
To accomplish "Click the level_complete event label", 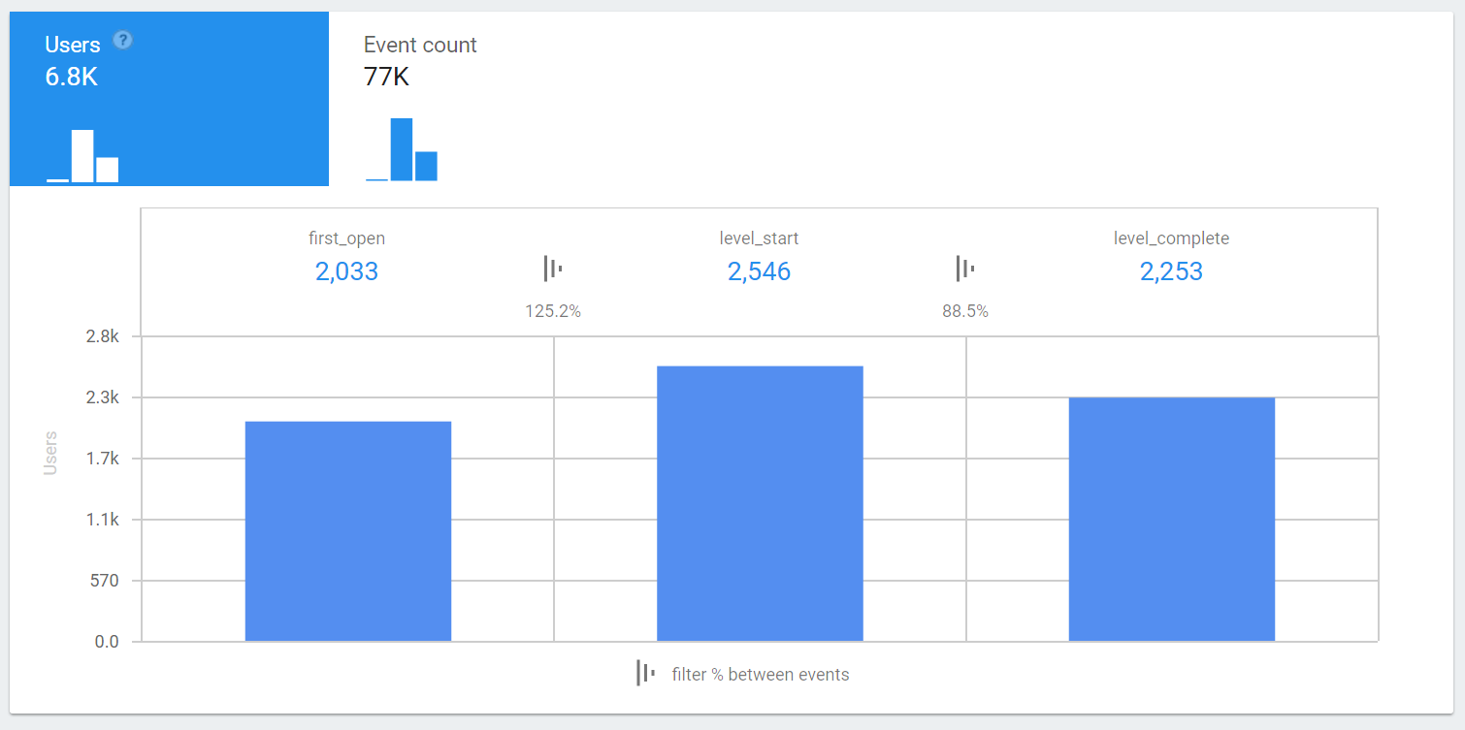I will point(1171,238).
